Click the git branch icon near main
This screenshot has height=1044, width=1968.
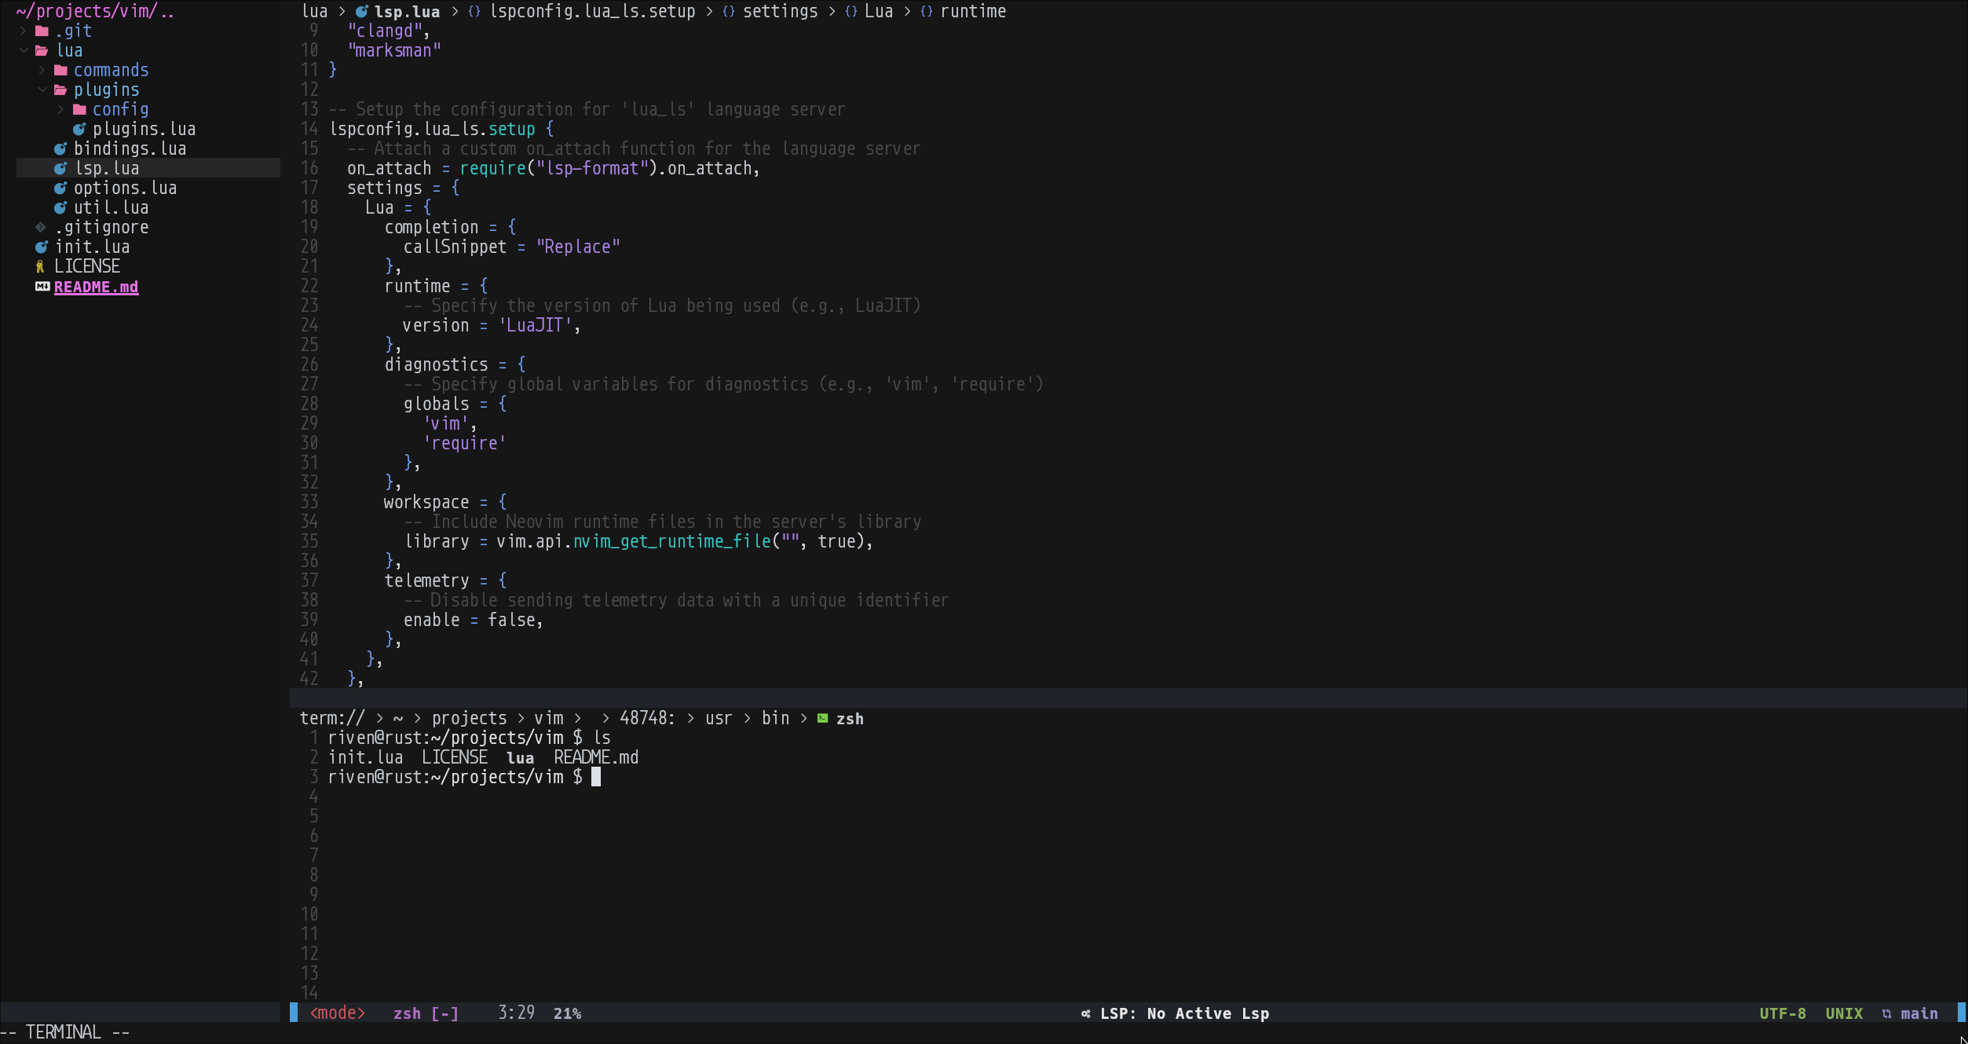1886,1013
